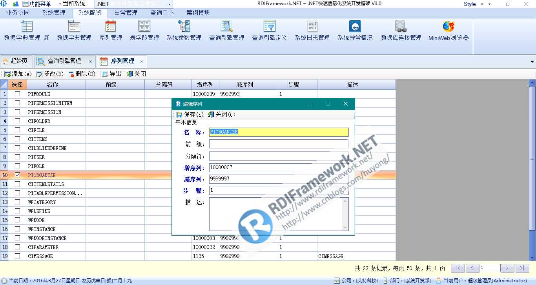
Task: Check the PIUSER row checkbox
Action: tap(17, 157)
